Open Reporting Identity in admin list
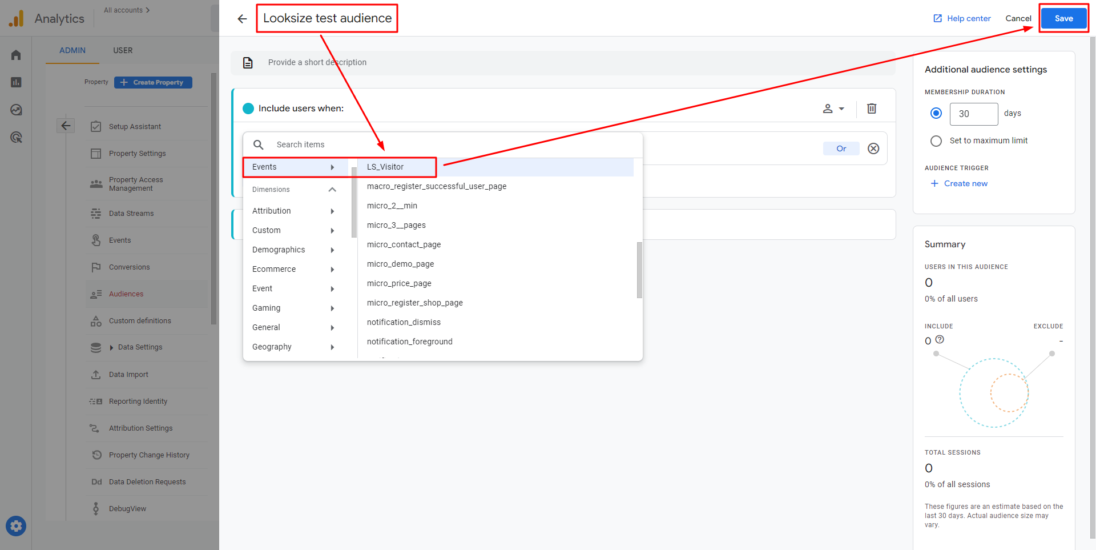1096x550 pixels. pyautogui.click(x=138, y=402)
